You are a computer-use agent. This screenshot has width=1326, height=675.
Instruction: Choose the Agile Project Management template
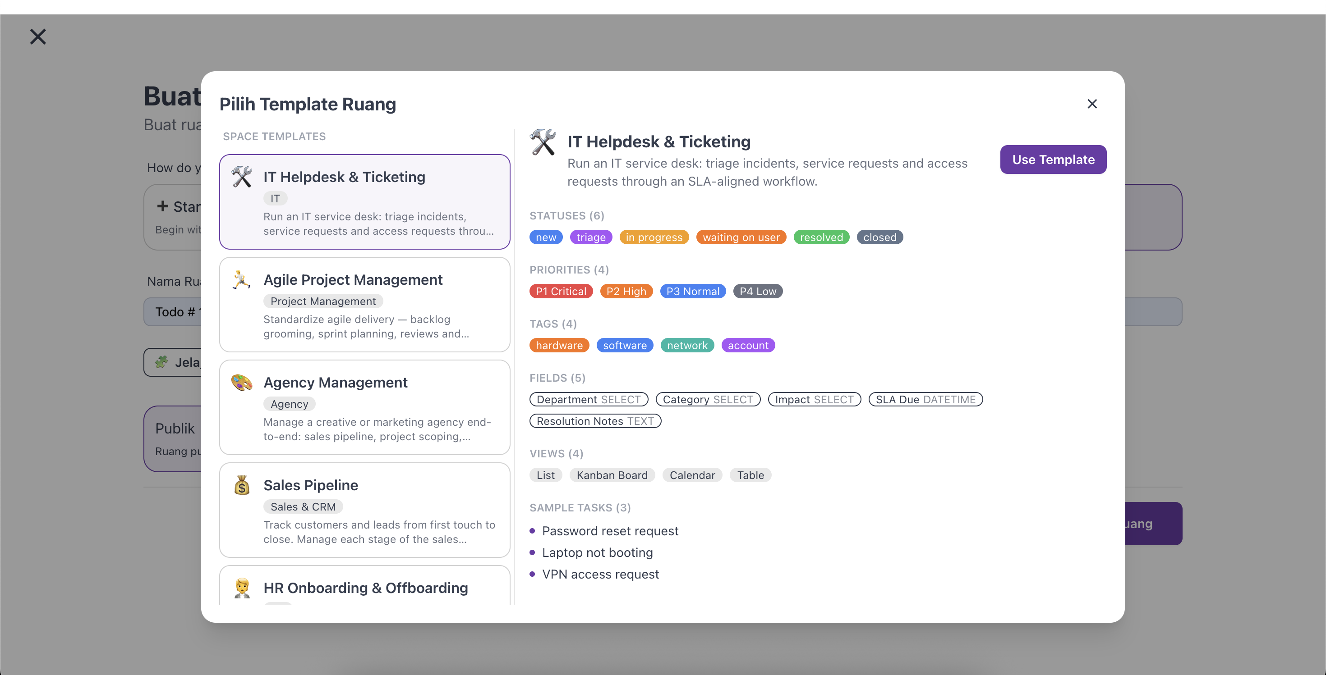click(364, 304)
